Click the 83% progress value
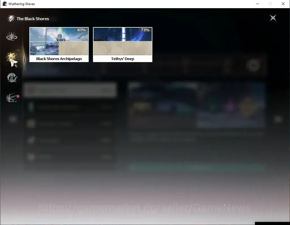Screen dimensions: 290x225 click(81, 30)
